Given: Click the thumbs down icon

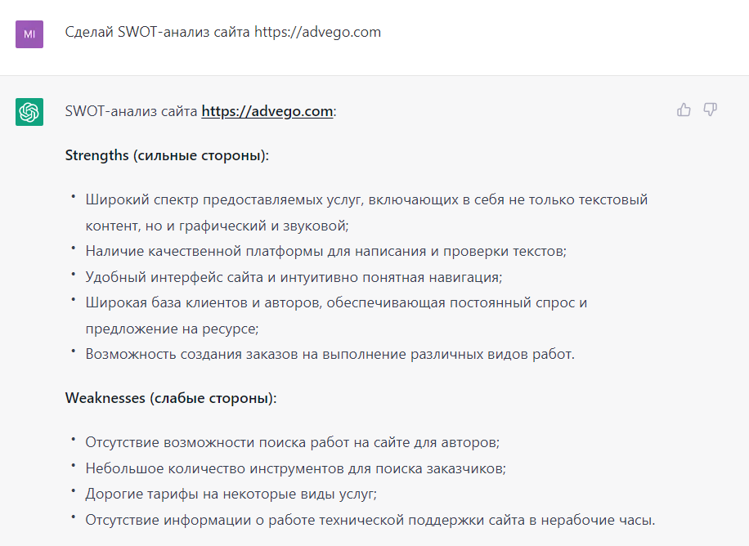Looking at the screenshot, I should click(x=711, y=110).
